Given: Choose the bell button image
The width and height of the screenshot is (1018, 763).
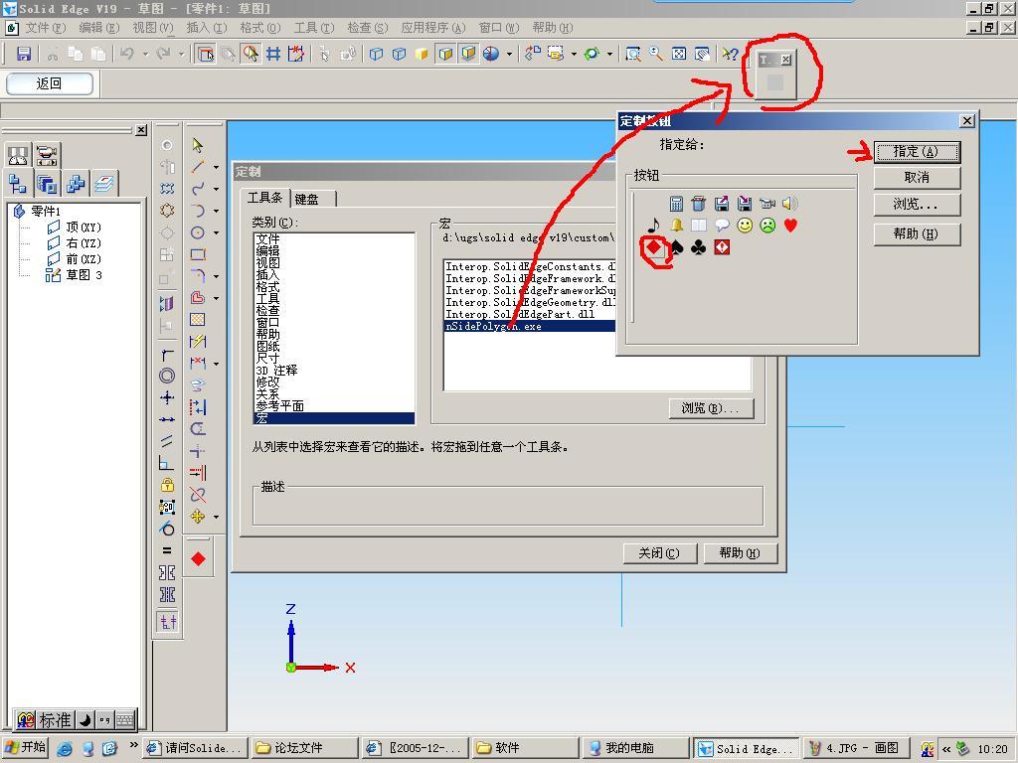Looking at the screenshot, I should point(676,226).
